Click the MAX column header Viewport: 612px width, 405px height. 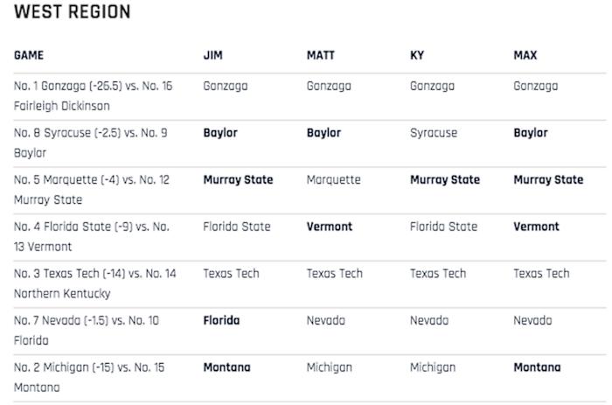pos(525,55)
